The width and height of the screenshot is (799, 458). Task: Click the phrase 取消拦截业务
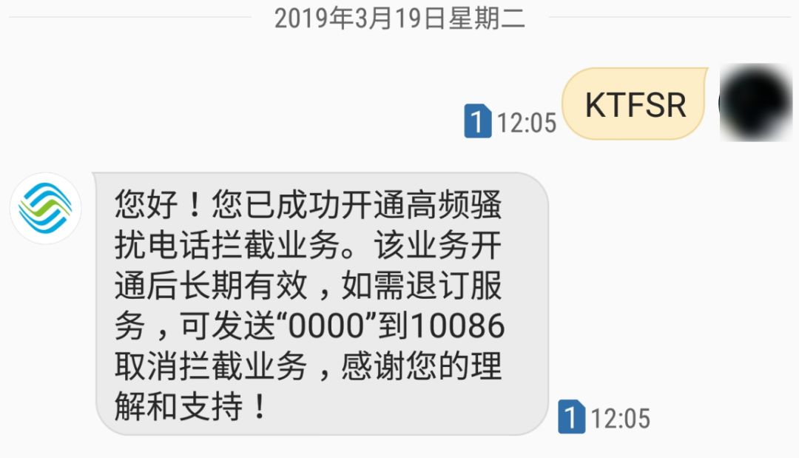pyautogui.click(x=211, y=366)
